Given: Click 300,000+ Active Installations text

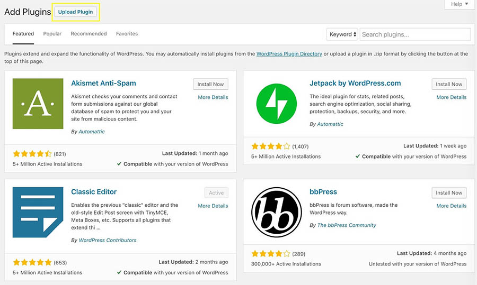Looking at the screenshot, I should [x=286, y=264].
